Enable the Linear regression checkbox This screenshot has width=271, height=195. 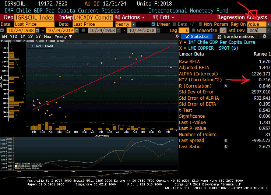[x=153, y=24]
